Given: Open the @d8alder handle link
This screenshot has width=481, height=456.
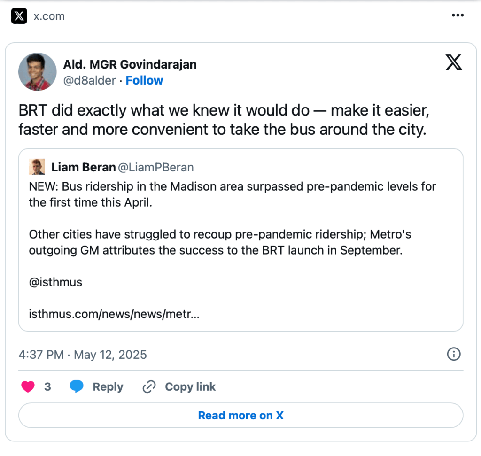Looking at the screenshot, I should (x=89, y=81).
